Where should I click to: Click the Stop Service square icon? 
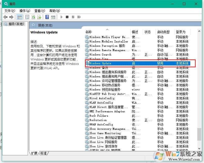67,17
